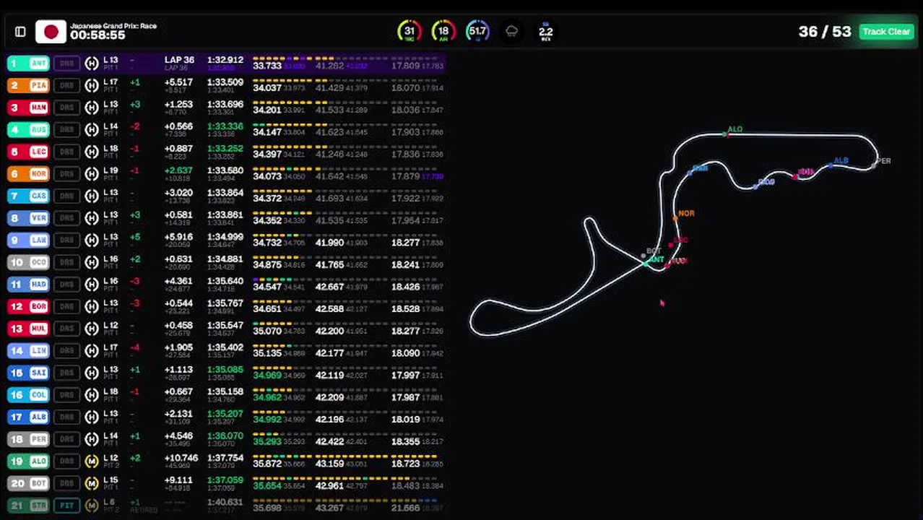Click the DRS badge in HAD's row

pos(66,285)
